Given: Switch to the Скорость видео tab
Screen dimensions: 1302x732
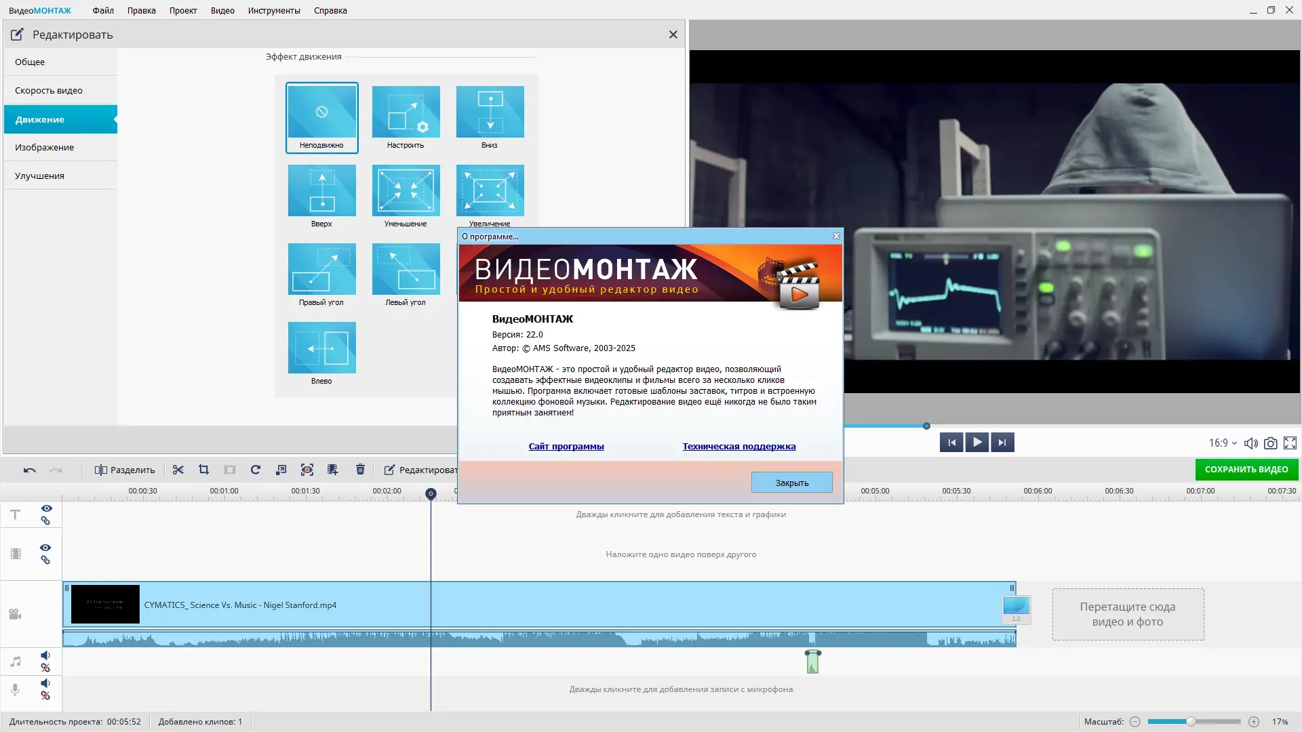Looking at the screenshot, I should pyautogui.click(x=49, y=90).
